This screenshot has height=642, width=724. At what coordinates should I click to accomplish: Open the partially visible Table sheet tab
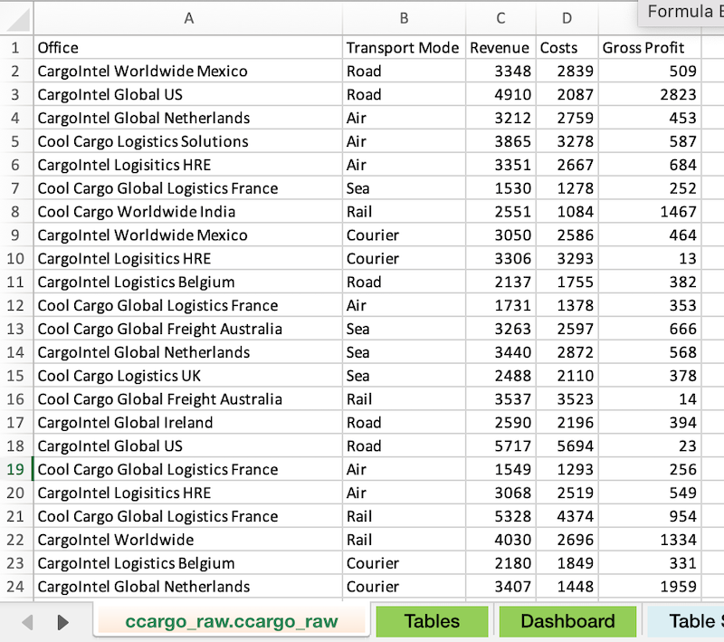click(x=690, y=621)
